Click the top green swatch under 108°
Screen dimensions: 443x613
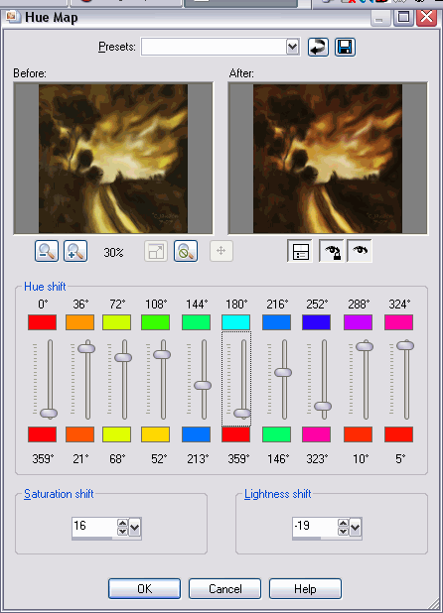pos(155,322)
